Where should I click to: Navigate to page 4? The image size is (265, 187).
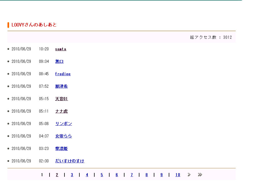pos(87,175)
